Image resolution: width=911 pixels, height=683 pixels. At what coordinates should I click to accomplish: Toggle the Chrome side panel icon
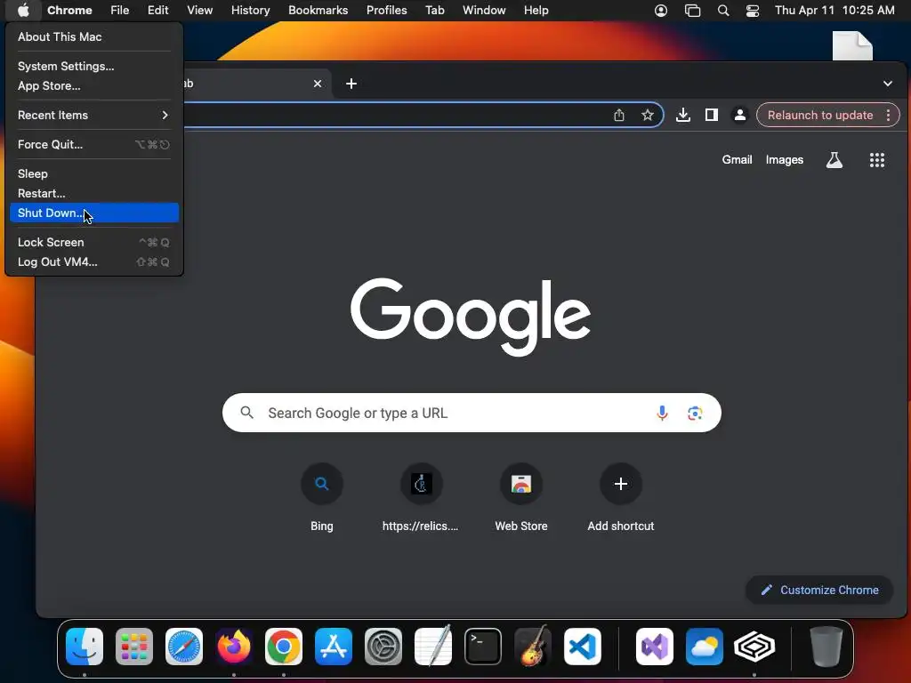(x=711, y=115)
